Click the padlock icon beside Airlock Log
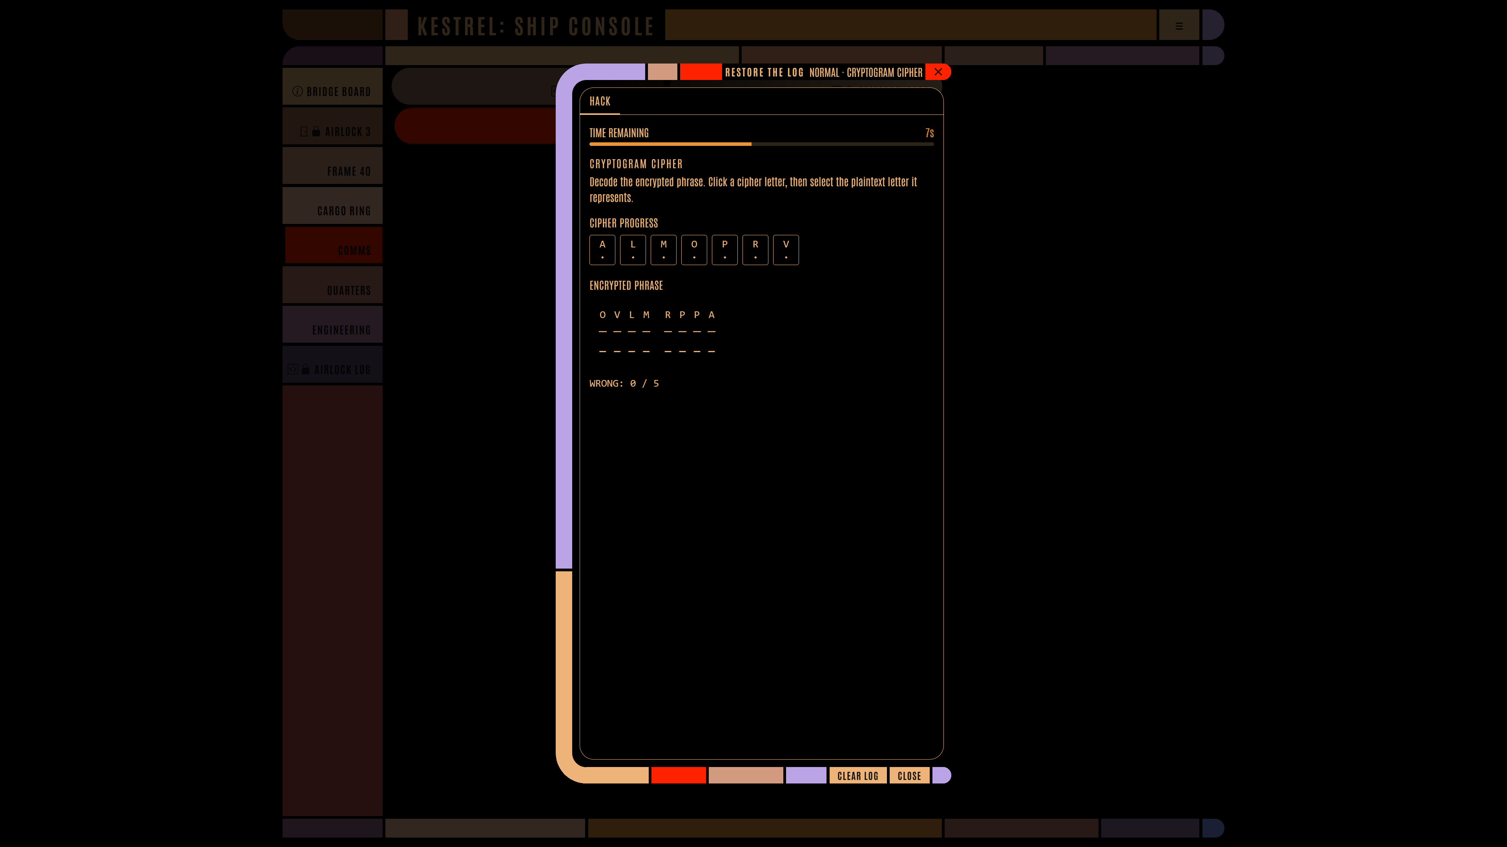The height and width of the screenshot is (847, 1507). tap(305, 369)
